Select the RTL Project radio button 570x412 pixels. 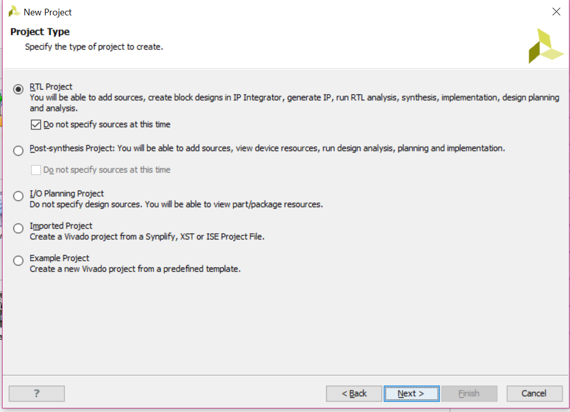[x=18, y=89]
